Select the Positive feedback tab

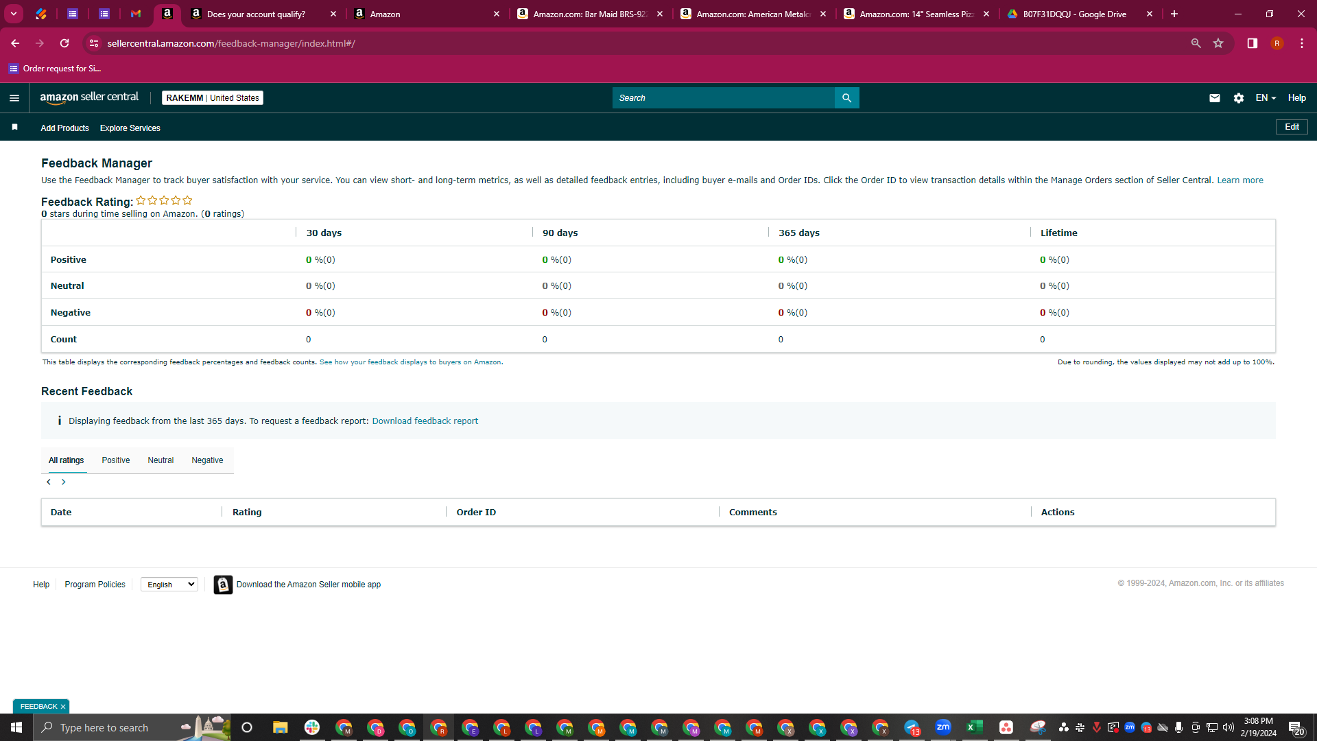tap(116, 460)
